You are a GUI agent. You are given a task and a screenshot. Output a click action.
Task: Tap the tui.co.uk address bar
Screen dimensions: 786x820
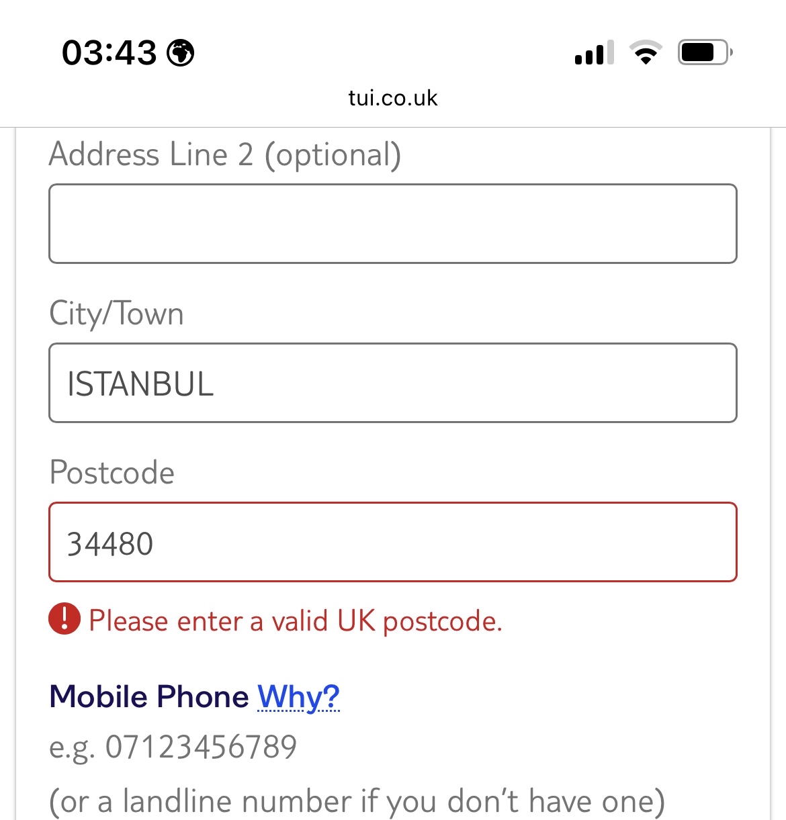pos(393,98)
